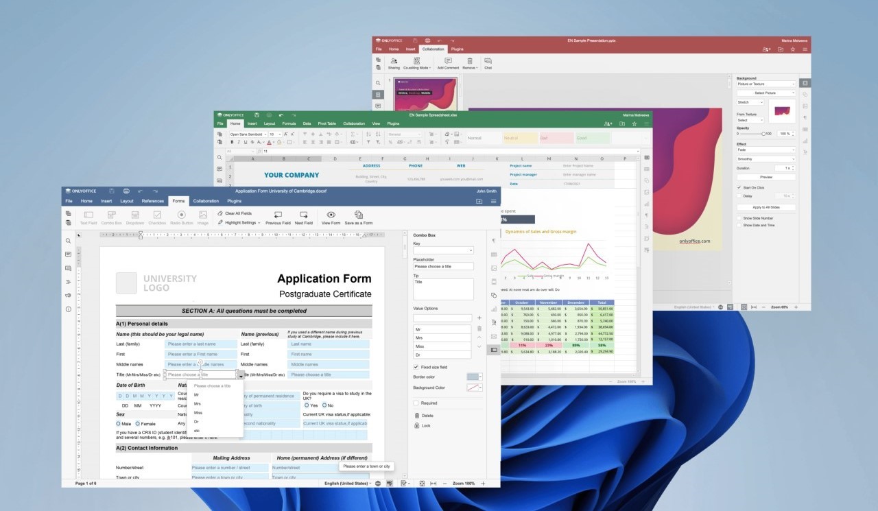Screen dimensions: 878x511
Task: Open Fade effect dropdown
Action: click(x=766, y=150)
